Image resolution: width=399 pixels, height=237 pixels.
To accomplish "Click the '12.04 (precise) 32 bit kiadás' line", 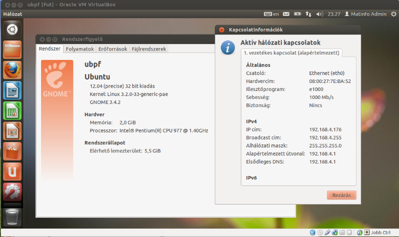I will [122, 86].
